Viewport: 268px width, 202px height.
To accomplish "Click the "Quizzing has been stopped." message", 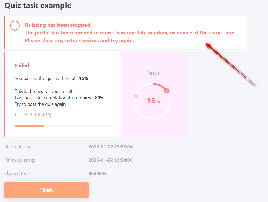I will (x=58, y=25).
